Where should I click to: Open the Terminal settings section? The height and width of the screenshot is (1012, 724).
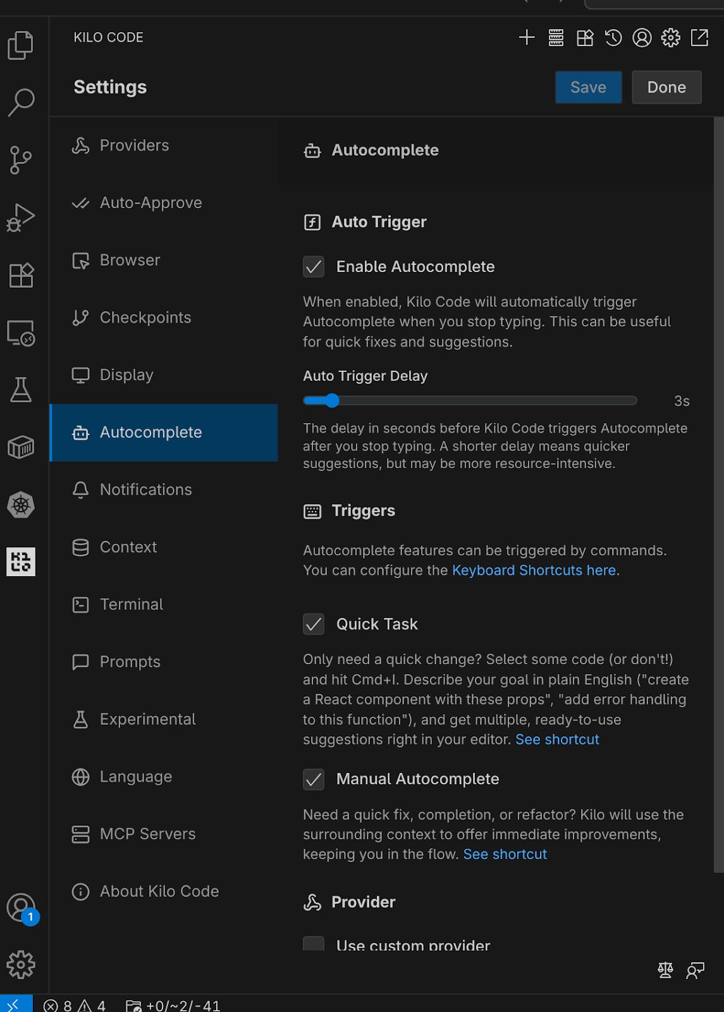(x=164, y=605)
